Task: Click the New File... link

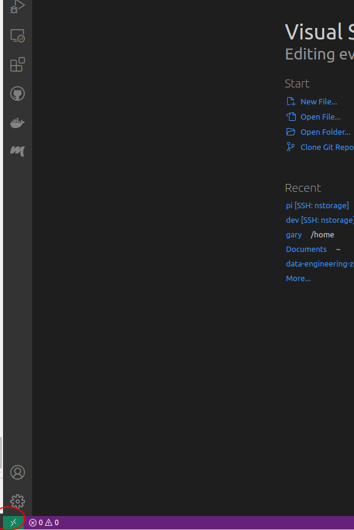Action: (319, 102)
